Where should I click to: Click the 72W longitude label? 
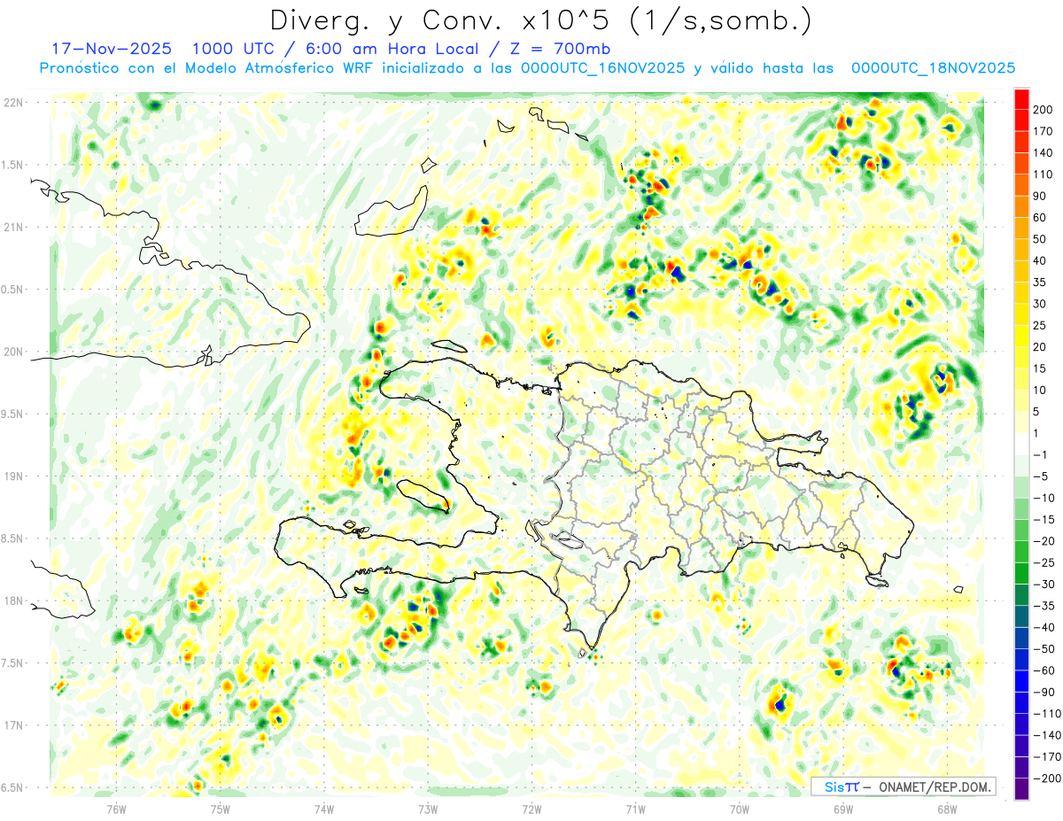coord(531,808)
